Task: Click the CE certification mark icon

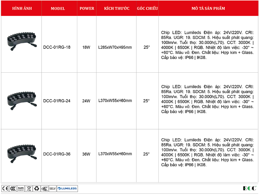Action: tap(5, 188)
